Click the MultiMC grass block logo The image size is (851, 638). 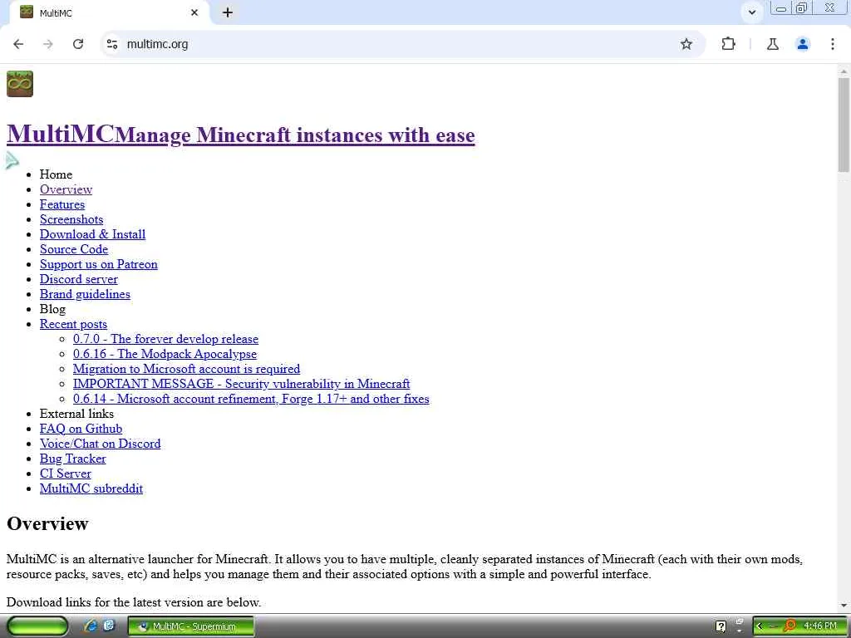pos(20,84)
